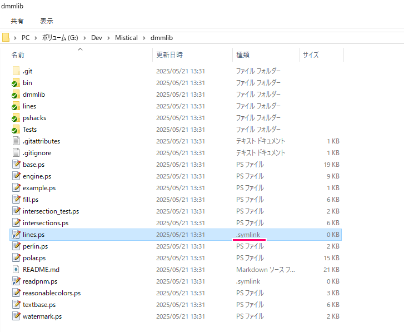Click the .symlink type of lines.ps
Image resolution: width=404 pixels, height=332 pixels.
tap(248, 235)
